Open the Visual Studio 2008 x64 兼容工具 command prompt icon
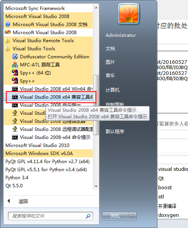Image resolution: width=188 pixels, height=228 pixels. tap(15, 97)
